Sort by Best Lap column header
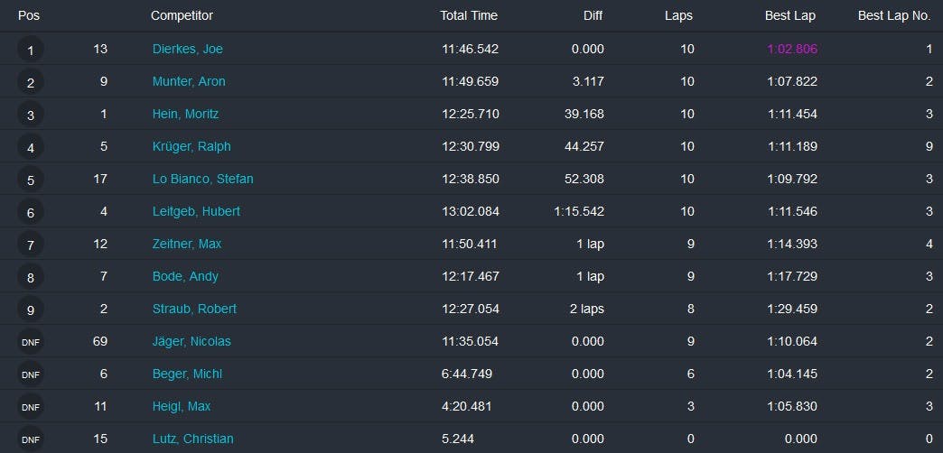943x453 pixels. tap(790, 15)
